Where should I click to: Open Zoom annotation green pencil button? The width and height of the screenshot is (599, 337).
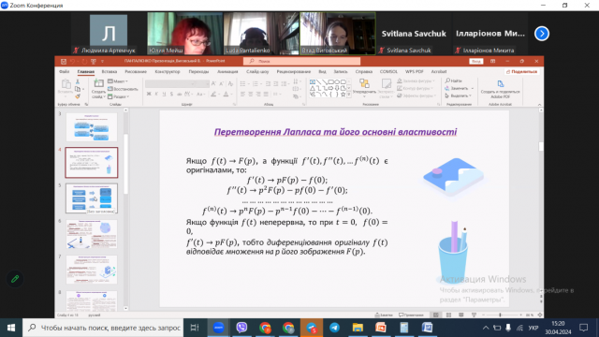15,279
